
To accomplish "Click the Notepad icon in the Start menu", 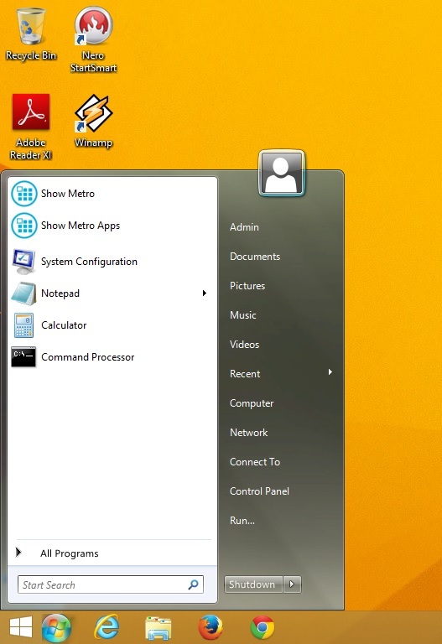I will [x=23, y=293].
